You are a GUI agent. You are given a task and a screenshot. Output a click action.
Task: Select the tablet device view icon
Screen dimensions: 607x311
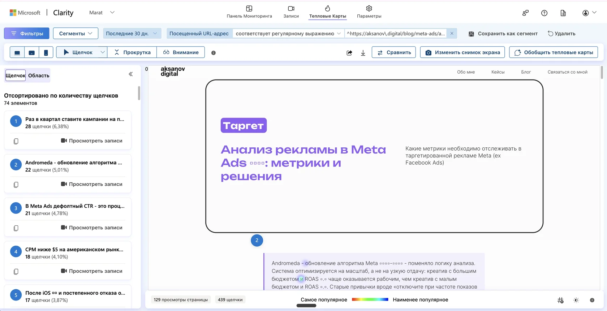(32, 52)
